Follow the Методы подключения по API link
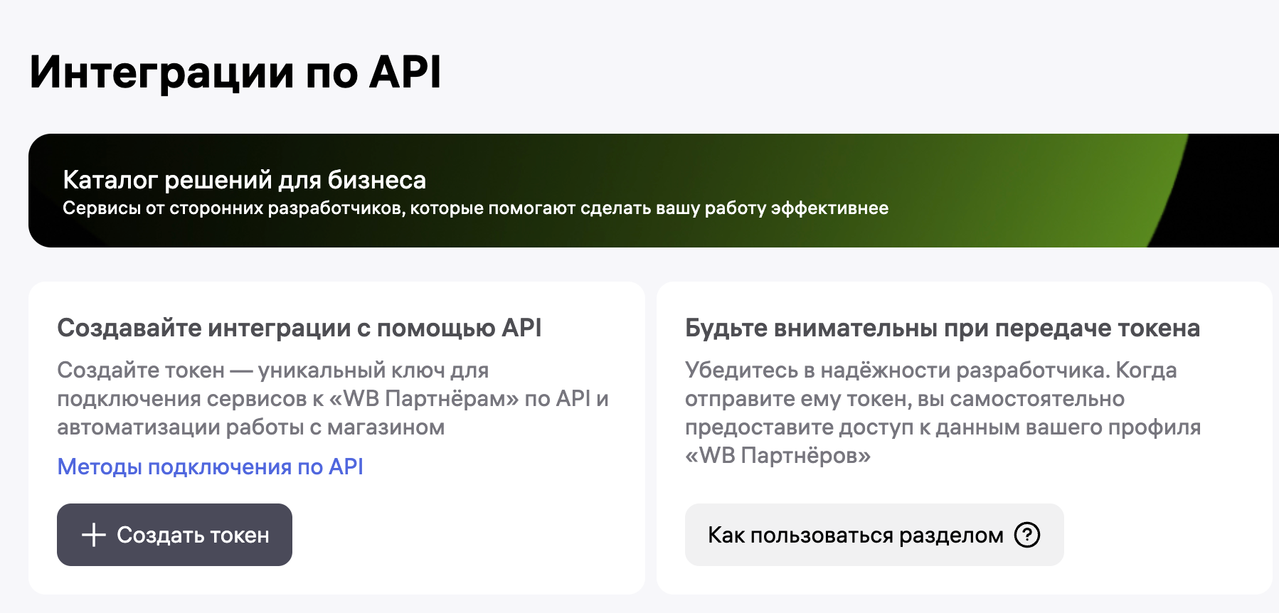 pos(210,467)
